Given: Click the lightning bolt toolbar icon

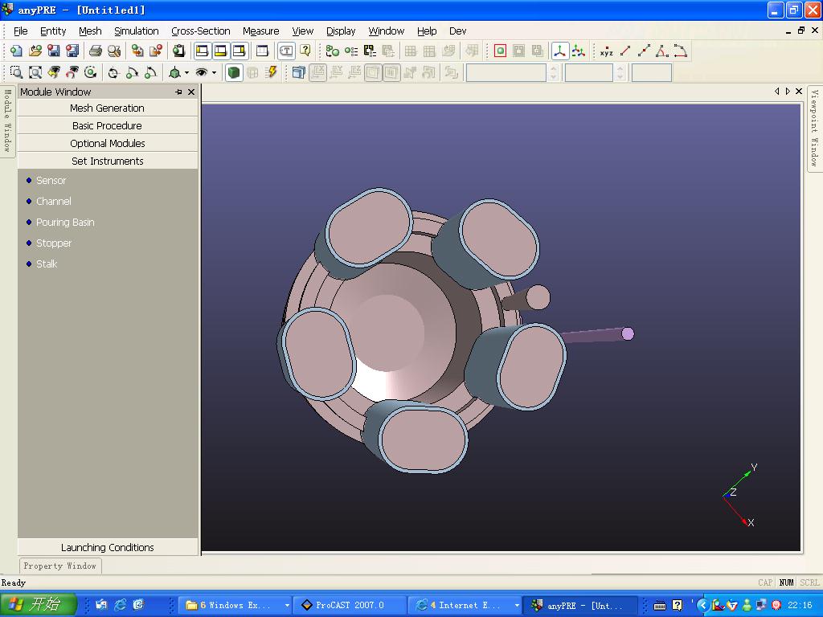Looking at the screenshot, I should pos(272,72).
